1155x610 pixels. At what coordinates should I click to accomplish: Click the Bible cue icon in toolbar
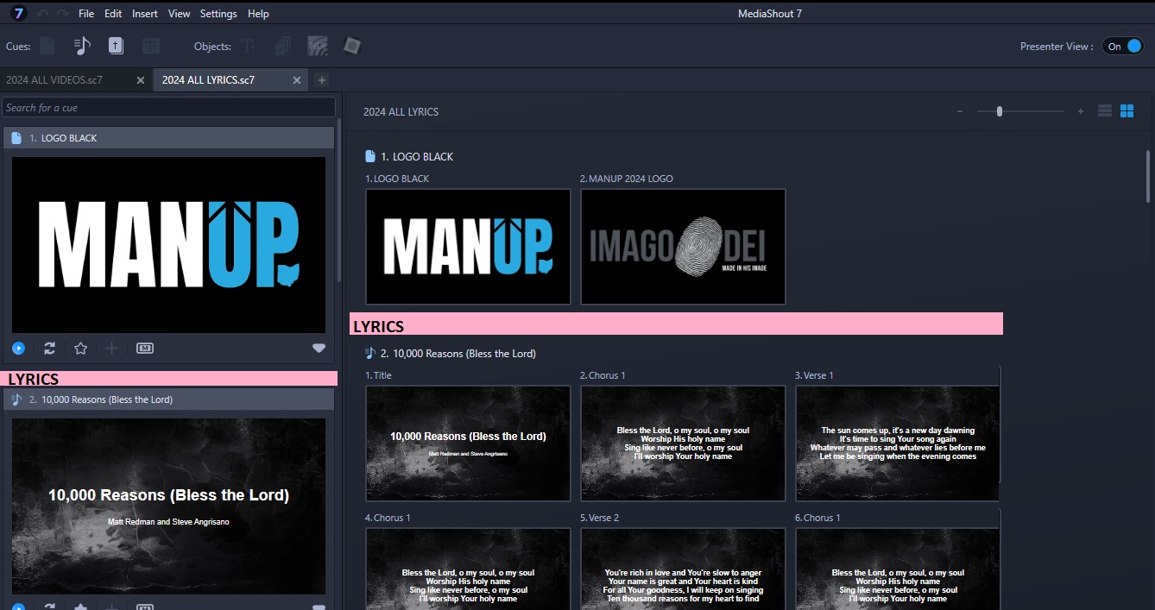pyautogui.click(x=116, y=47)
